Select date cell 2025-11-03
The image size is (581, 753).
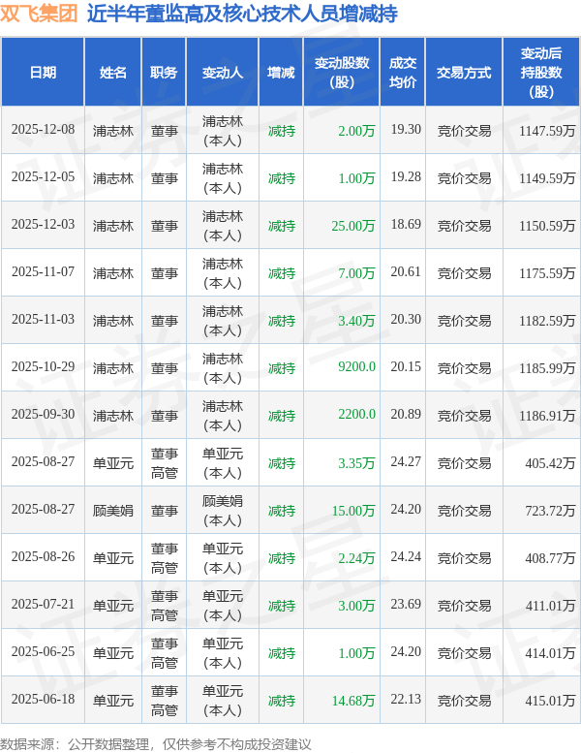[43, 320]
